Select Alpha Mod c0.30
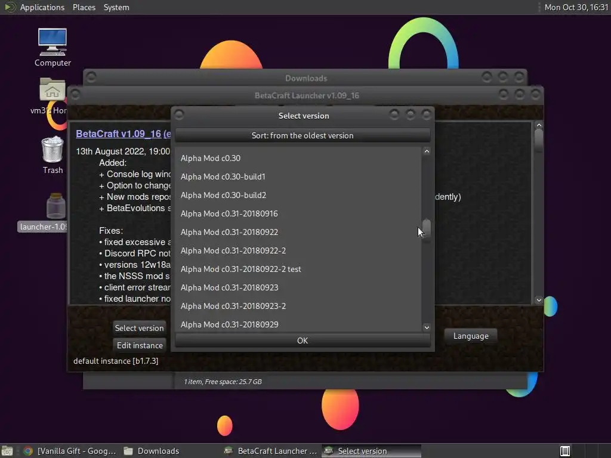Screen dimensions: 611x458 [x=298, y=158]
